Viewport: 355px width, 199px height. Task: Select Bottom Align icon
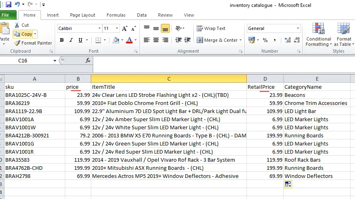[x=165, y=28]
